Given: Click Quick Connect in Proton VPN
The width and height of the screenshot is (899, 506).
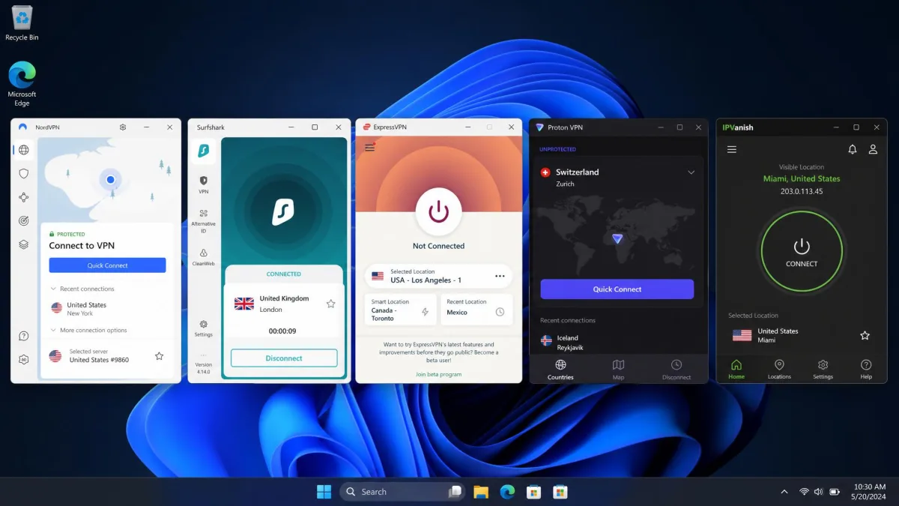Looking at the screenshot, I should pos(617,289).
